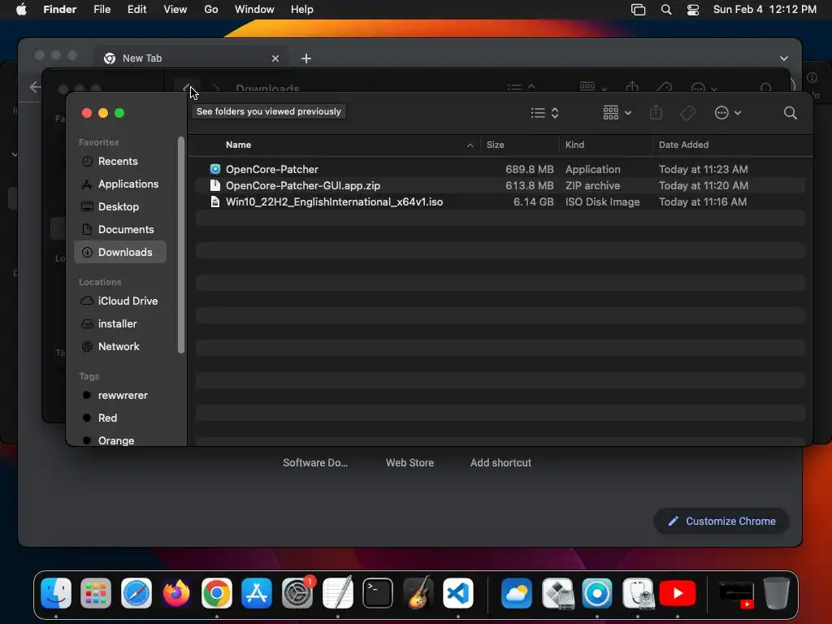Open App Store from the Dock
Image resolution: width=832 pixels, height=624 pixels.
(257, 593)
